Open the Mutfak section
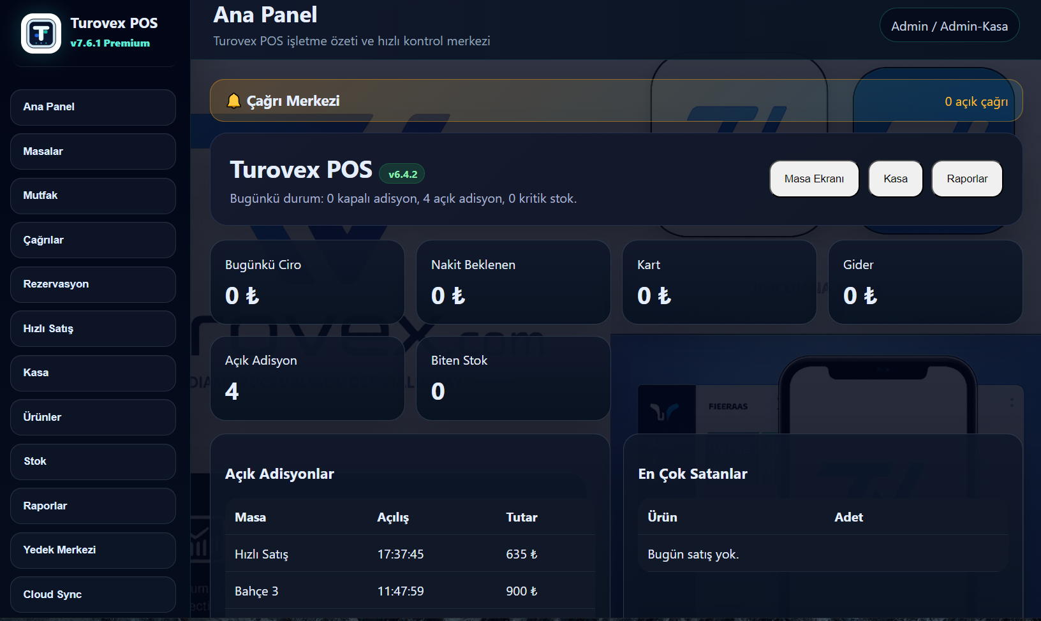This screenshot has height=621, width=1041. click(93, 196)
